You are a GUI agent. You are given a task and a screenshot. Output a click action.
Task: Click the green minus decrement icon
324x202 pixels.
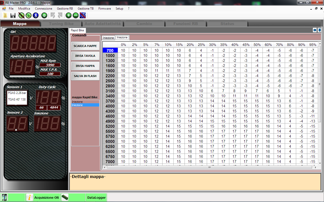pos(75,15)
